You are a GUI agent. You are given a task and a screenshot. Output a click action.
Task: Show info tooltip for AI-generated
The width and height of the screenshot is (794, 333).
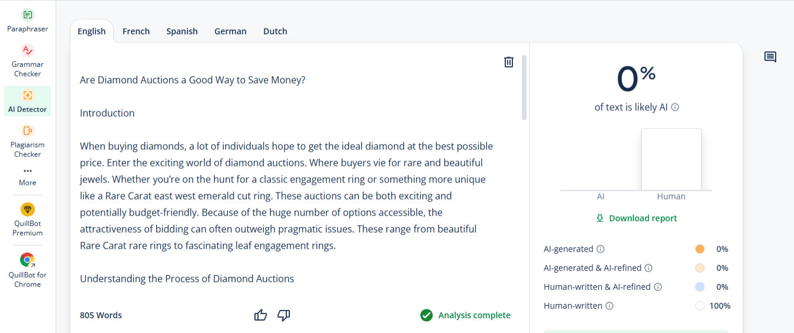pyautogui.click(x=601, y=249)
